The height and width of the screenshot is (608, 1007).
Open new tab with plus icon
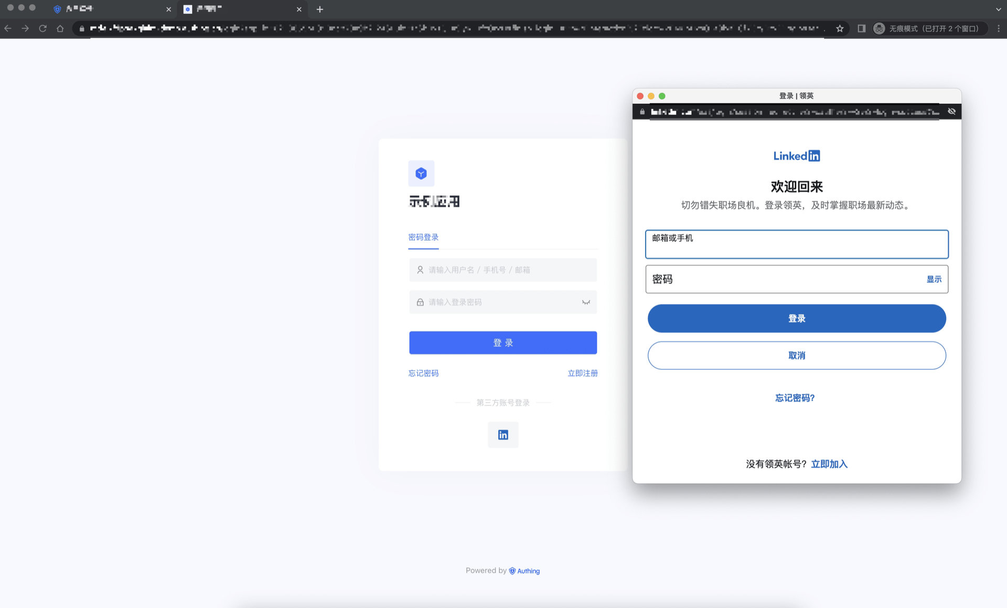tap(320, 9)
